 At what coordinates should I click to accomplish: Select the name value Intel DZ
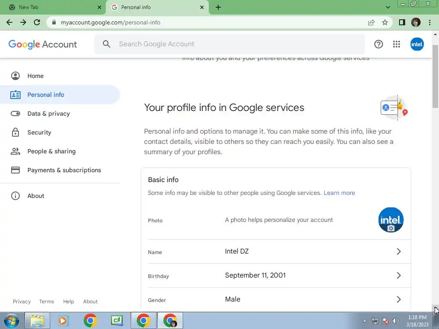coord(237,251)
